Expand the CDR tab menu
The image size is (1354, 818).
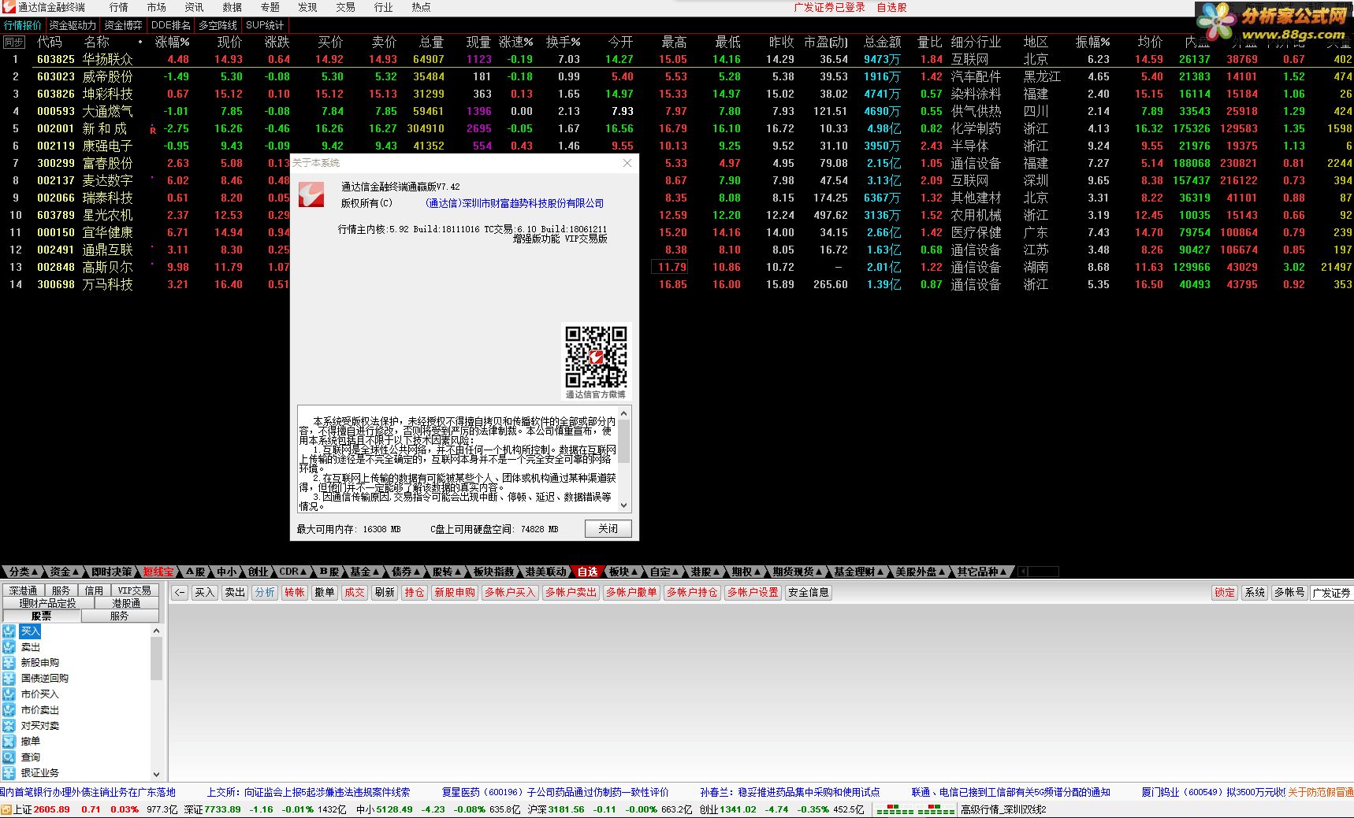click(x=293, y=572)
